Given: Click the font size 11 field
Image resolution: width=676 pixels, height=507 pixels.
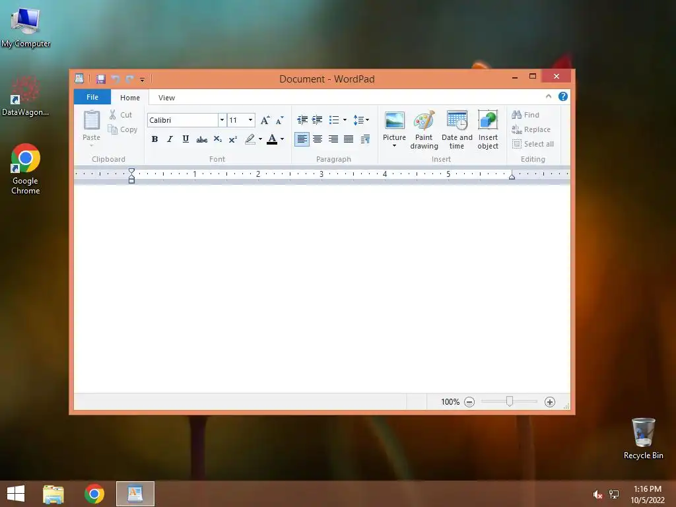Looking at the screenshot, I should coord(237,120).
